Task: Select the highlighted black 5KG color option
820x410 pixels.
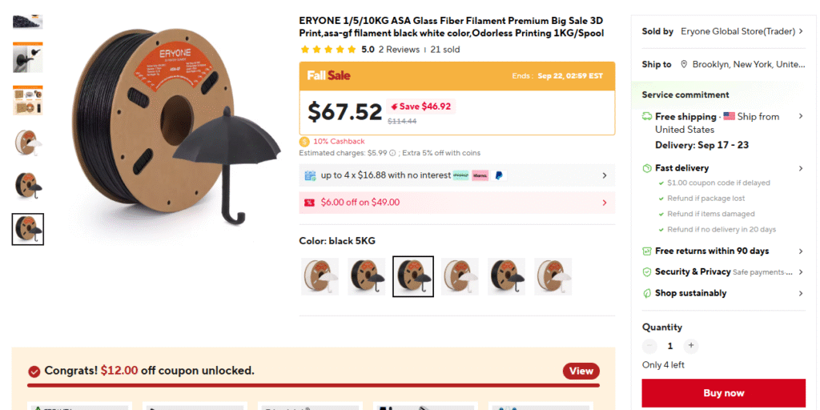Action: click(413, 276)
